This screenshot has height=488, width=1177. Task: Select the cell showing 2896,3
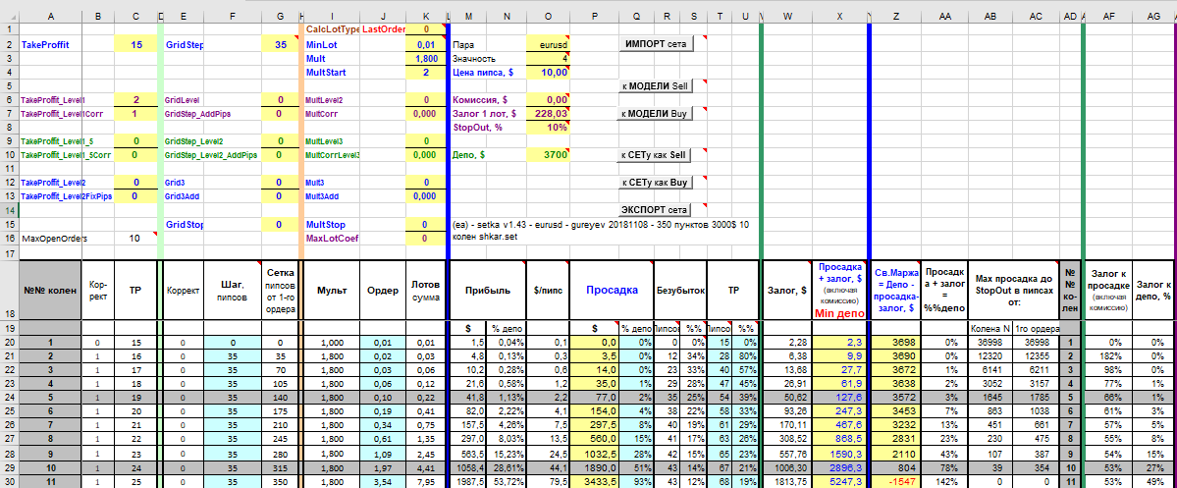840,466
